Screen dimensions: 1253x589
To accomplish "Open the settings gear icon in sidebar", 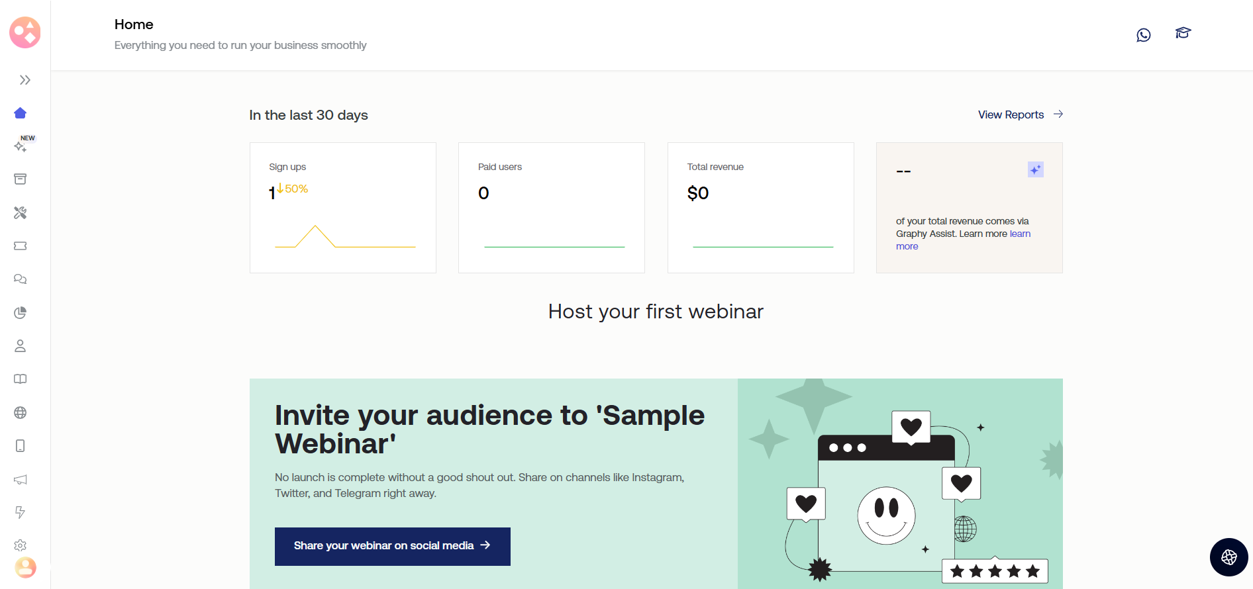I will point(21,545).
